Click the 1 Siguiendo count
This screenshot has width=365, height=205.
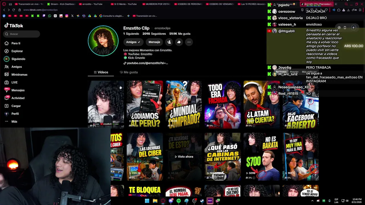(131, 34)
